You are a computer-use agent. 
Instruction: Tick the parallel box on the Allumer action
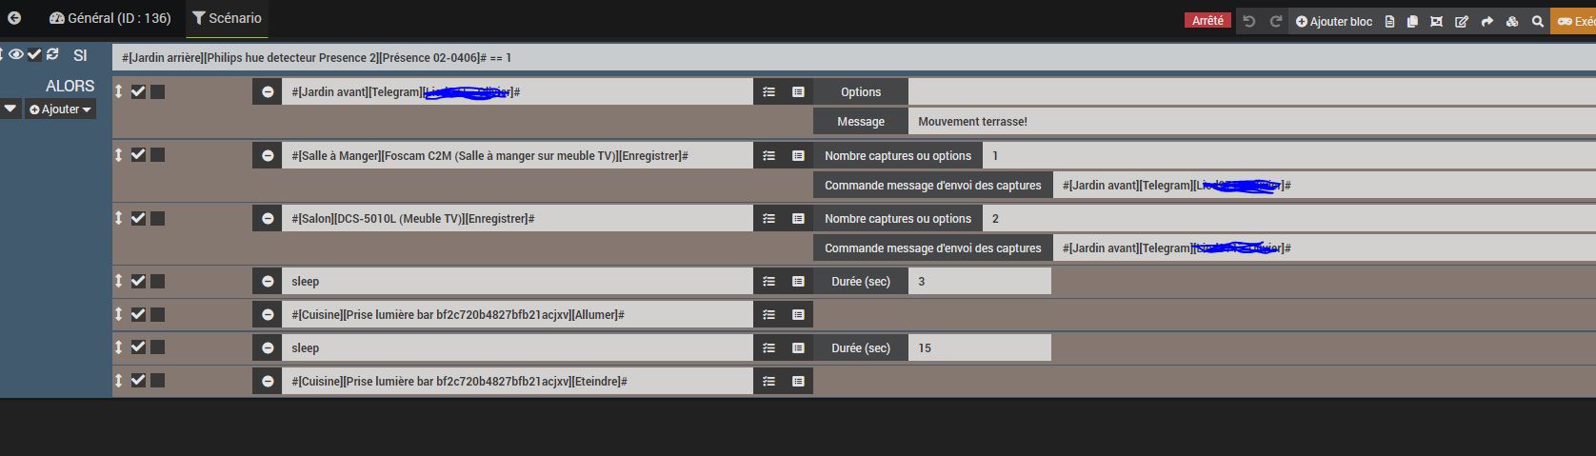(158, 314)
